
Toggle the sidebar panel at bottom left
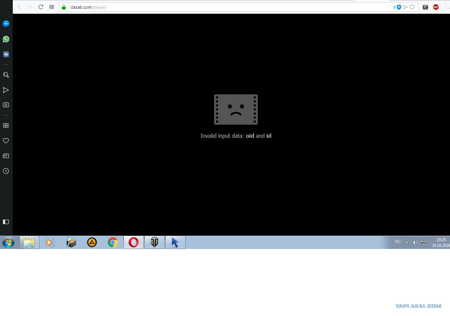(x=6, y=222)
